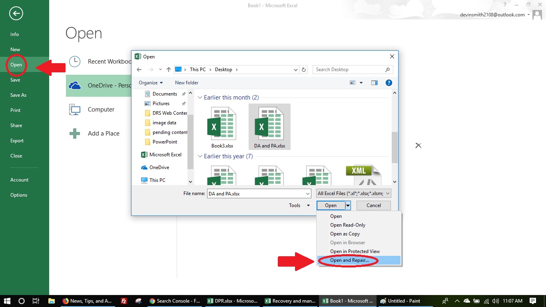Refresh the Desktop folder listing
This screenshot has width=546, height=307.
(x=304, y=70)
